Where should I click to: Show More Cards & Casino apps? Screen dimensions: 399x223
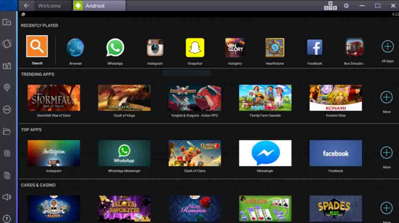click(x=386, y=208)
